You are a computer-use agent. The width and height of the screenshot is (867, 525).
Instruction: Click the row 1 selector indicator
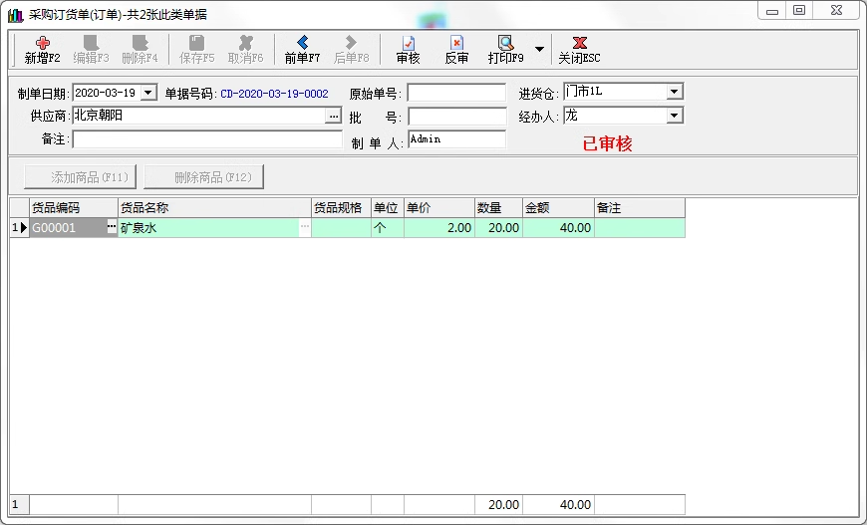click(x=19, y=228)
